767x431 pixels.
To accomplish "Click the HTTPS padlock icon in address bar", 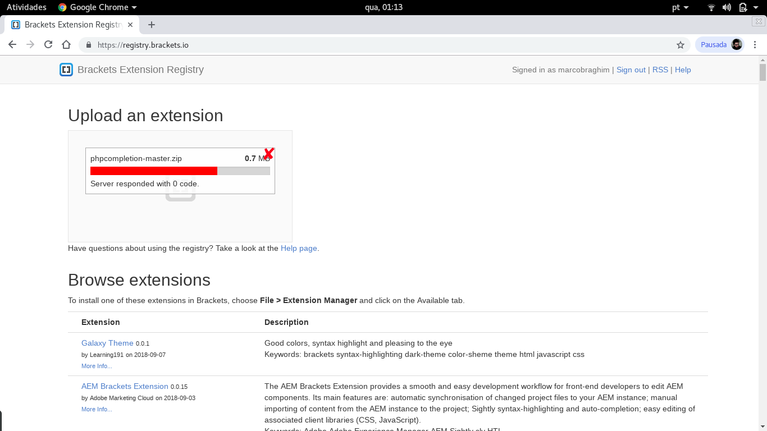I will (88, 44).
